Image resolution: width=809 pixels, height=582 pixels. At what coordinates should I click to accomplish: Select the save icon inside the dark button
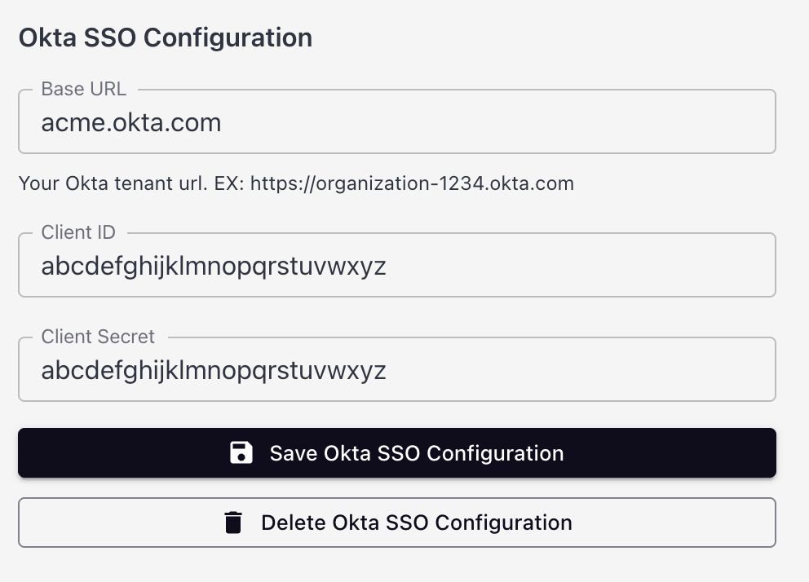(x=242, y=452)
